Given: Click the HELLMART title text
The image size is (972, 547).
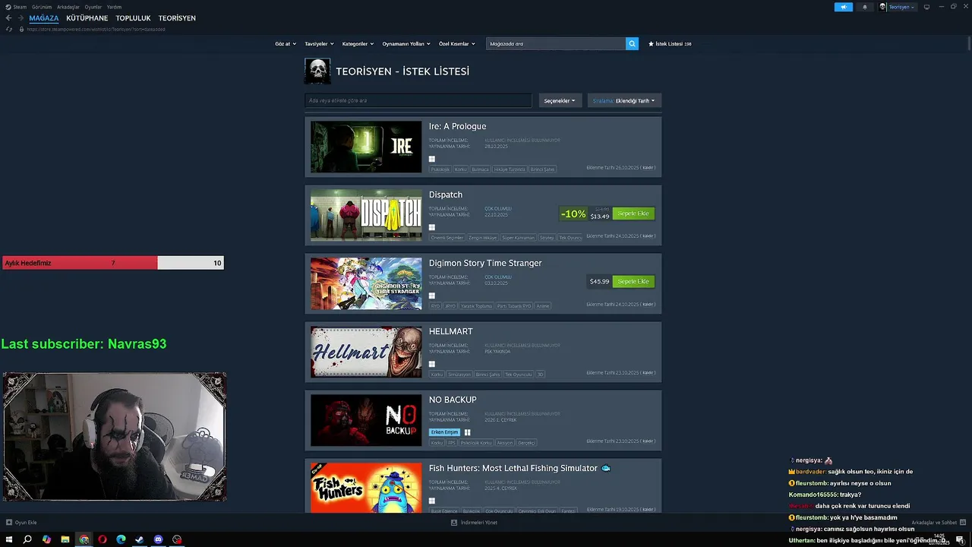Looking at the screenshot, I should click(451, 331).
